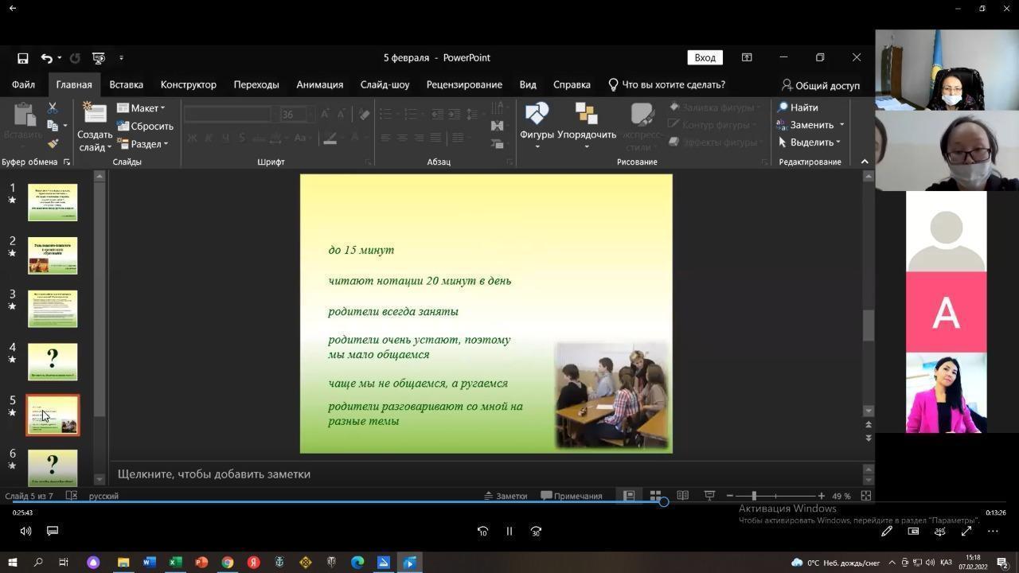1019x573 pixels.
Task: Select slide 4 thumbnail with question mark
Action: 53,361
